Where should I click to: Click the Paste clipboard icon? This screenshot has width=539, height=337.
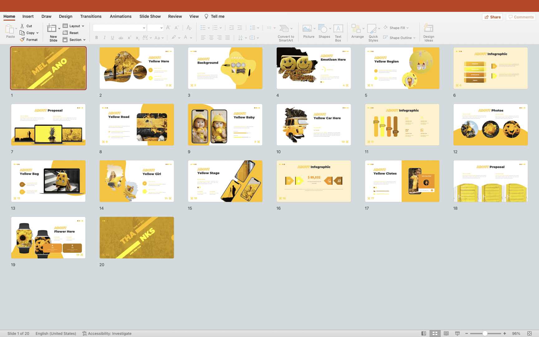coord(9,29)
